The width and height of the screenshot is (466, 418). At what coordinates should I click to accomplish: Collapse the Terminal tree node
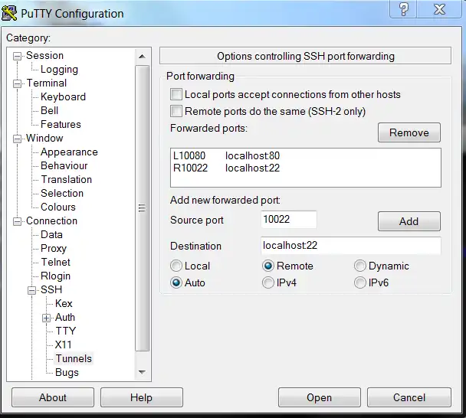pyautogui.click(x=17, y=83)
